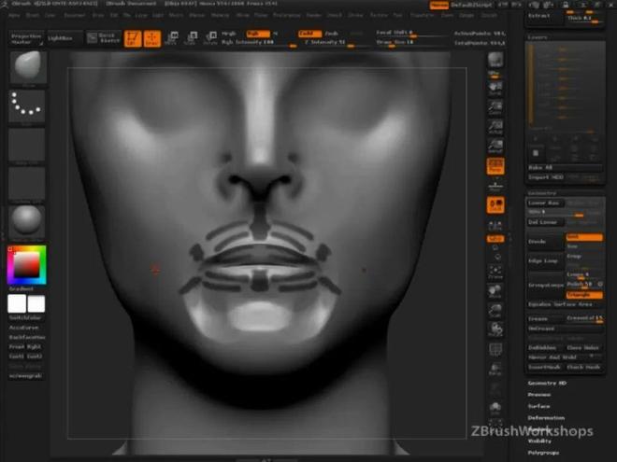Open the dots stroke type selector

[27, 106]
